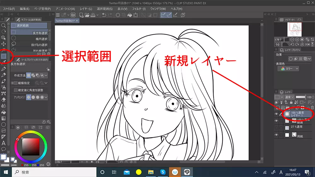Open フィルター(I) menu
Viewport: 315px width, 177px height.
pos(139,9)
